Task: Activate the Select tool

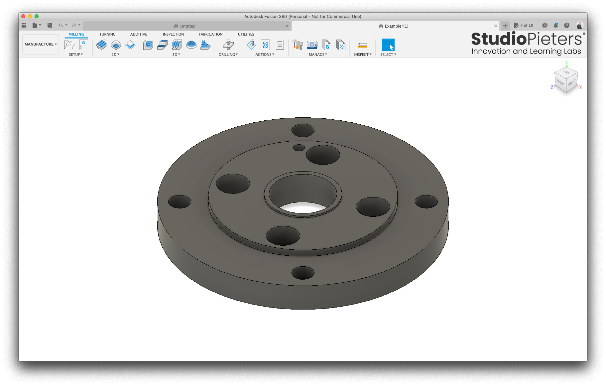Action: (x=388, y=45)
